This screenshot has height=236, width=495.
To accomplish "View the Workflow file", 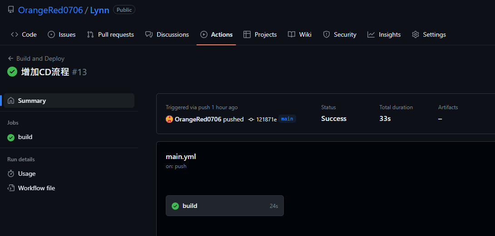I will point(36,188).
